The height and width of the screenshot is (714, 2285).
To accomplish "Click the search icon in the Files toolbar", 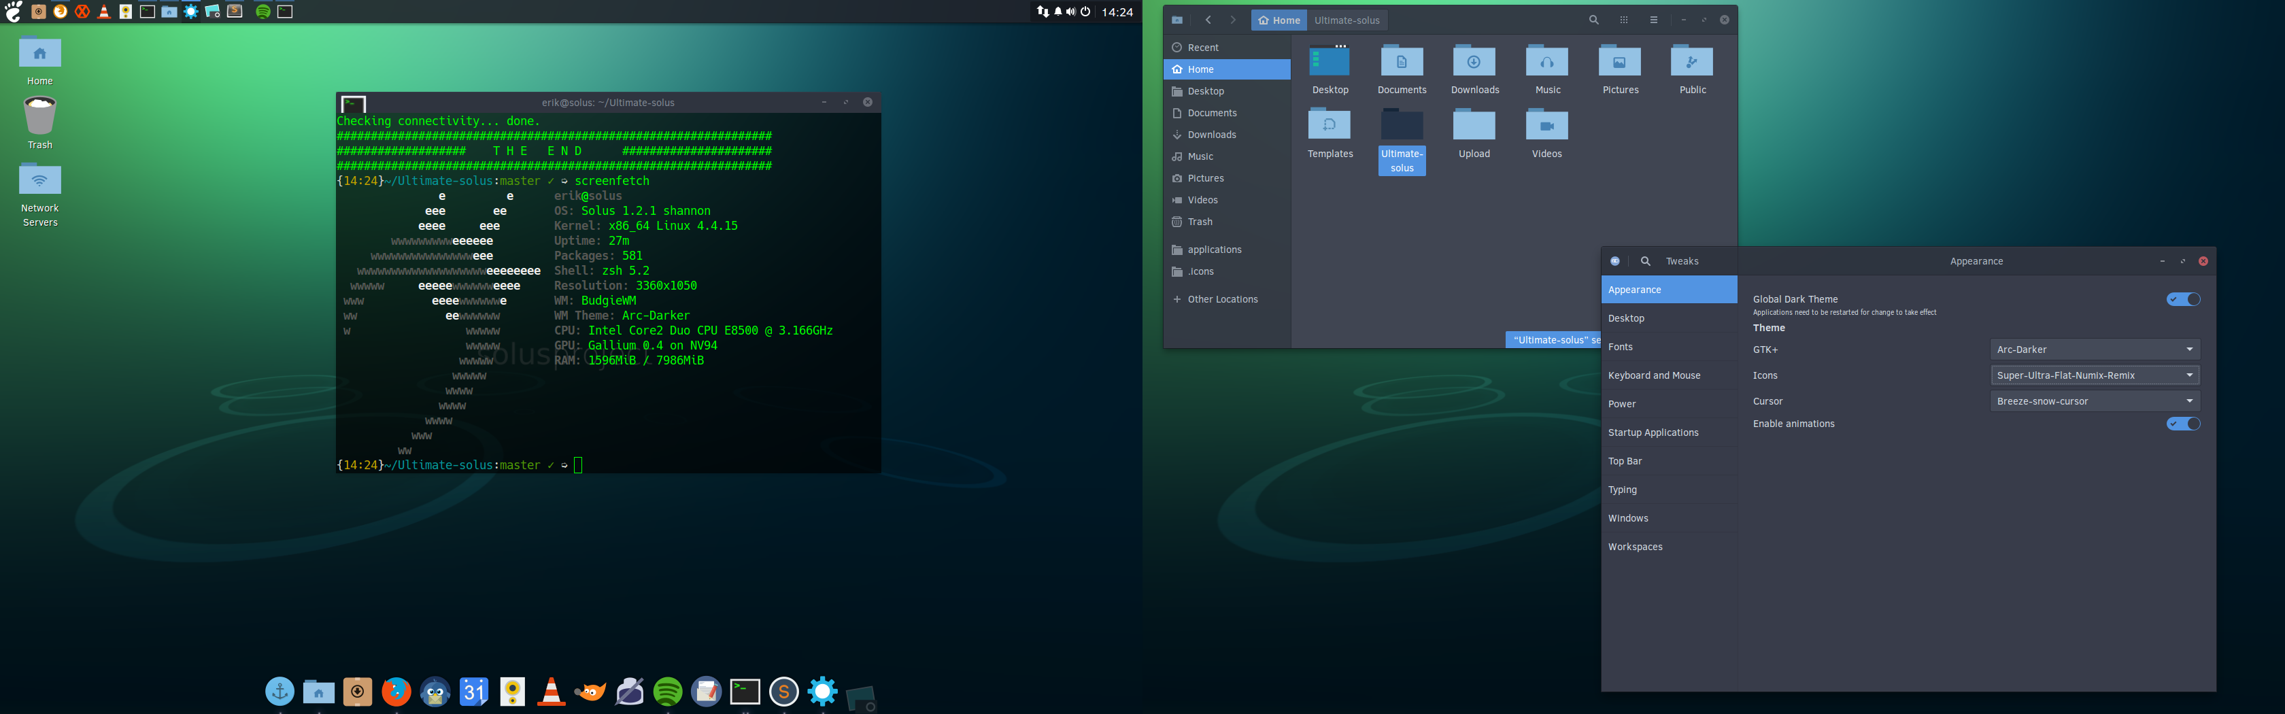I will point(1594,20).
